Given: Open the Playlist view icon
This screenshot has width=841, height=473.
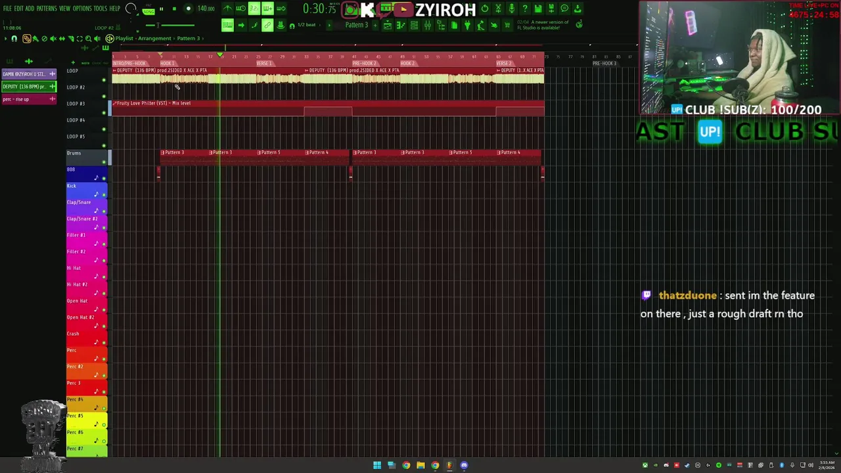Looking at the screenshot, I should (388, 25).
